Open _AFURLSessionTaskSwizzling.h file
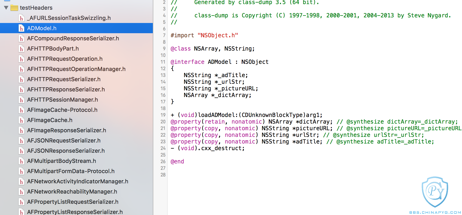This screenshot has height=215, width=462. (69, 18)
